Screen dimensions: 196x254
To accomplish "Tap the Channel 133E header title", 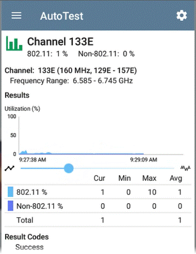I will [60, 41].
